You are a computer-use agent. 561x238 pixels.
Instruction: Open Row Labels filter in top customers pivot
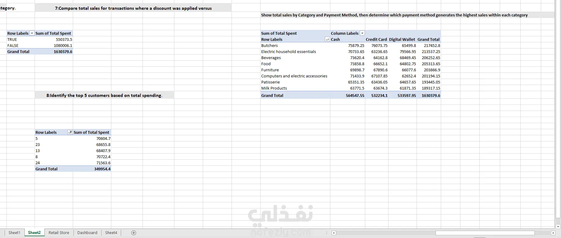70,132
